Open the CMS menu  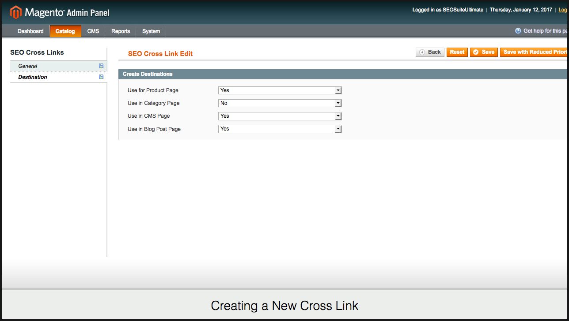tap(93, 31)
